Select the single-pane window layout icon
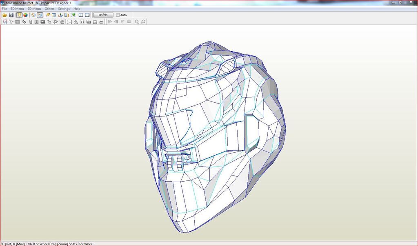The width and height of the screenshot is (418, 246). click(87, 15)
